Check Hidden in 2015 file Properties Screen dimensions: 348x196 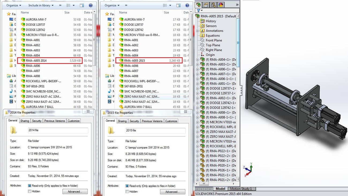tap(127, 191)
